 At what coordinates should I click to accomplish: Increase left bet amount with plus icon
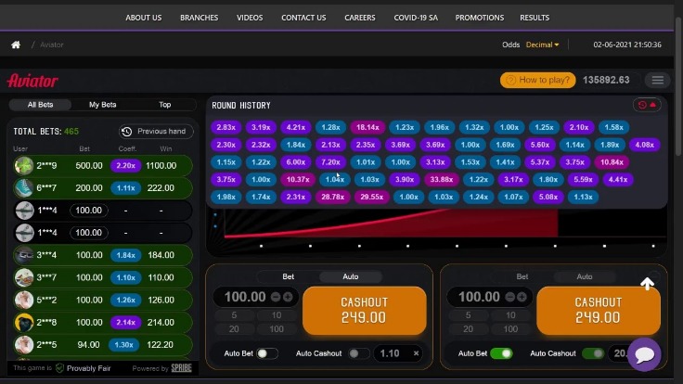[x=288, y=297]
